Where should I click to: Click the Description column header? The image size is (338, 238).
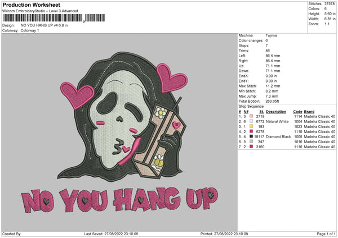[x=279, y=111]
